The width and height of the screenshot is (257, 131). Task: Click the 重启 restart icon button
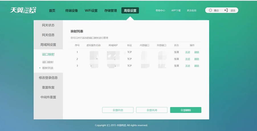point(214,11)
